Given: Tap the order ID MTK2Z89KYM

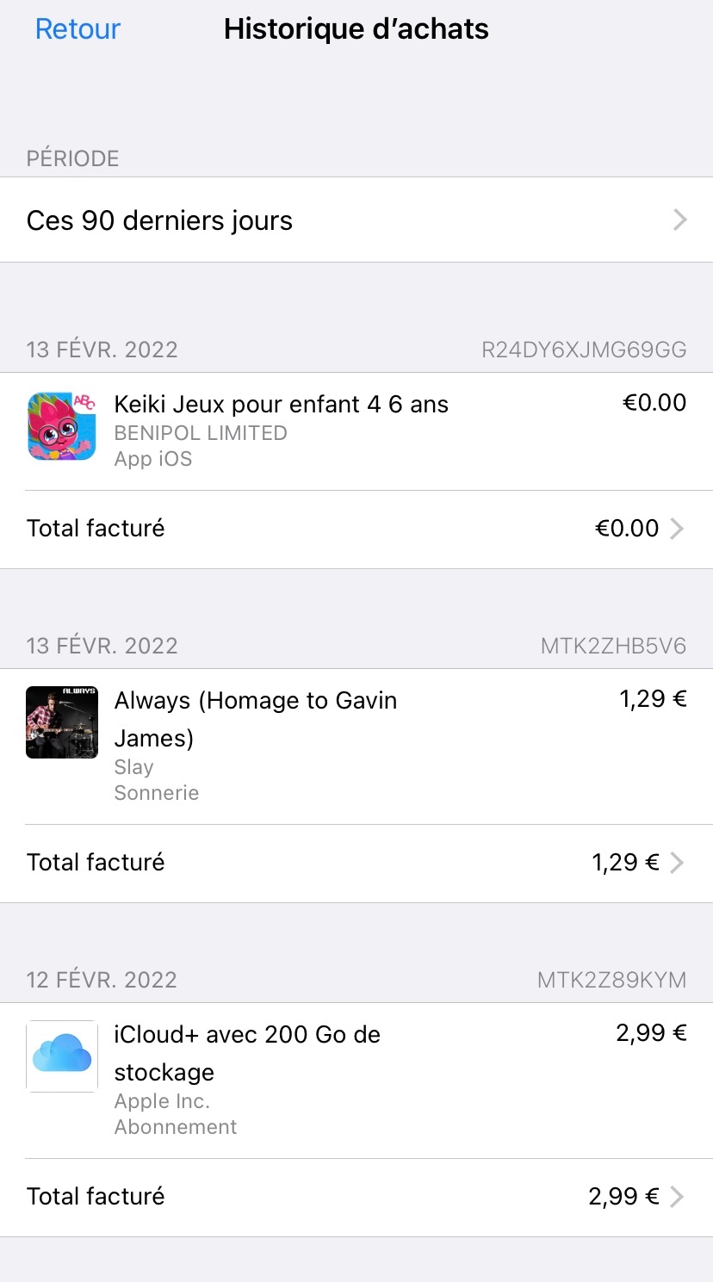Looking at the screenshot, I should coord(611,980).
